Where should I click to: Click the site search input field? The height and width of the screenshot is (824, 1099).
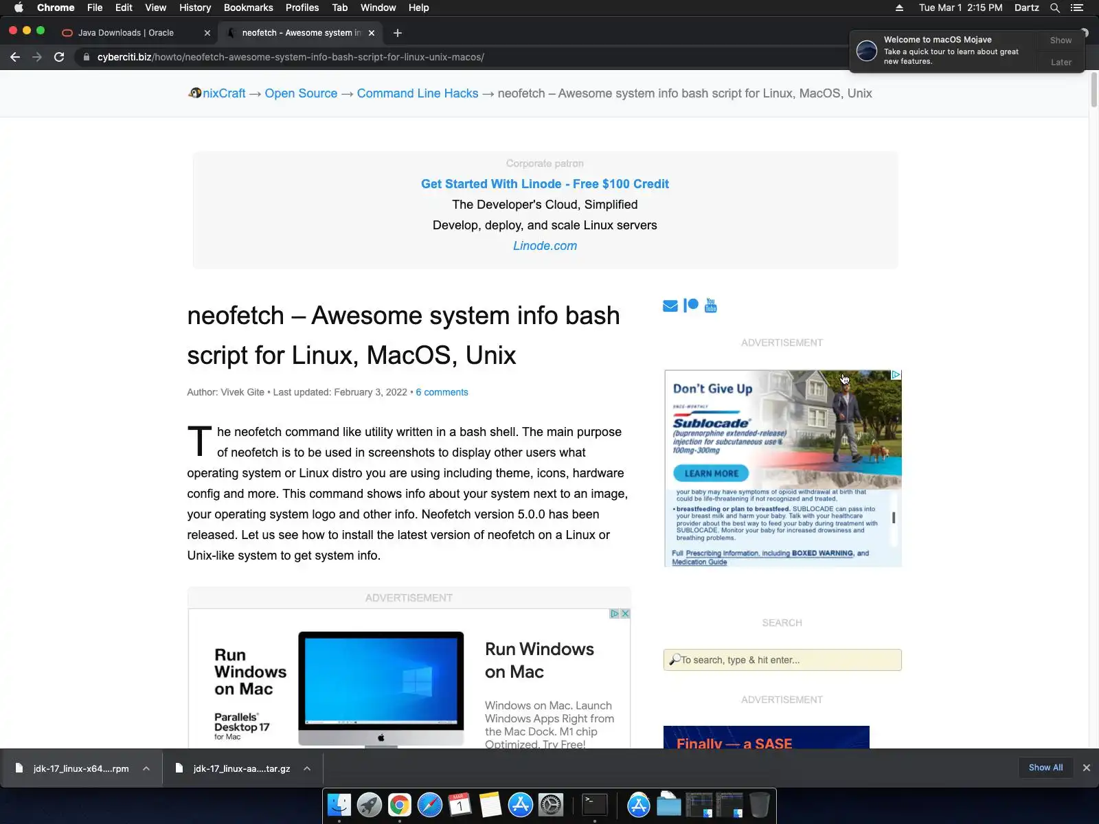click(782, 660)
